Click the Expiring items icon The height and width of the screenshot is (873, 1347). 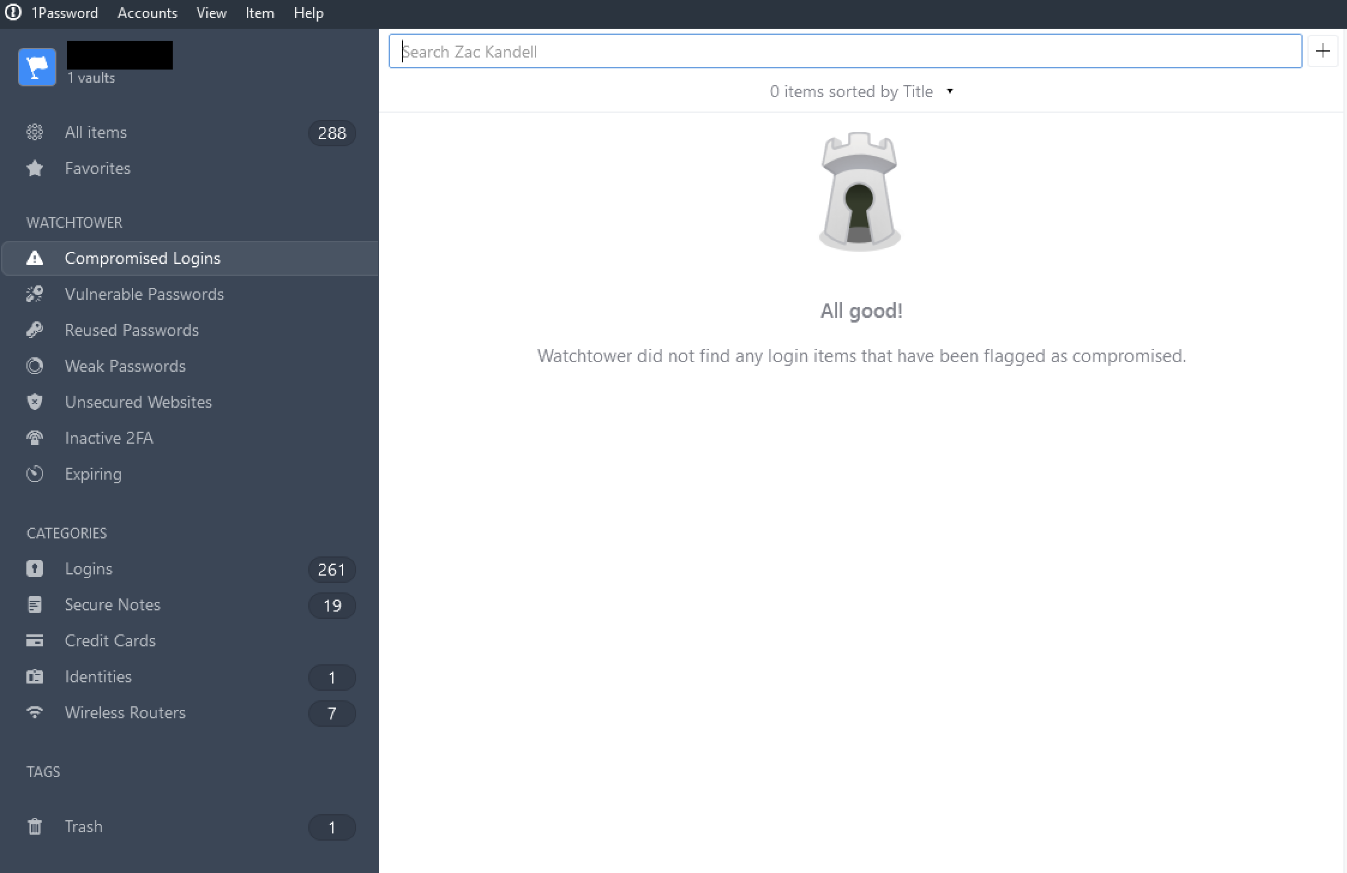[x=35, y=473]
